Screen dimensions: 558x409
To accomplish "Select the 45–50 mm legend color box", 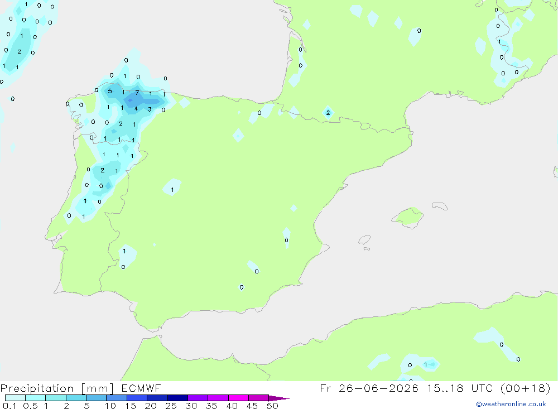I will tap(258, 398).
